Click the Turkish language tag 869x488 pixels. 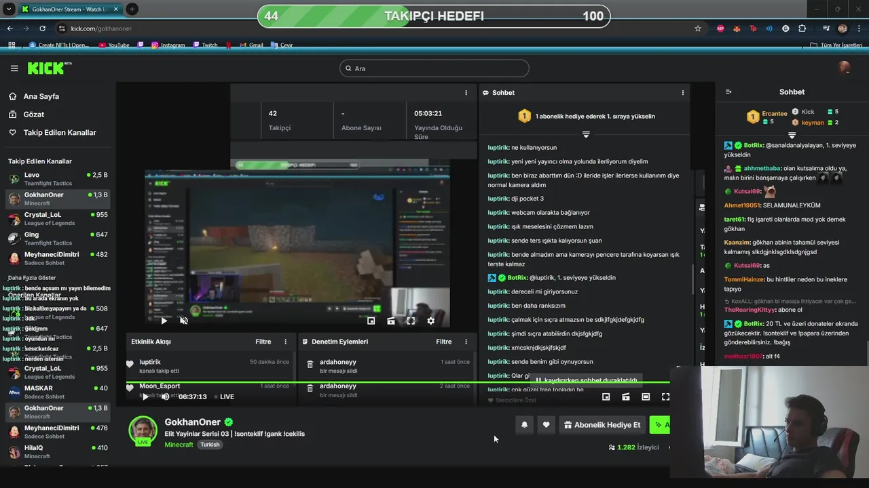pos(210,445)
